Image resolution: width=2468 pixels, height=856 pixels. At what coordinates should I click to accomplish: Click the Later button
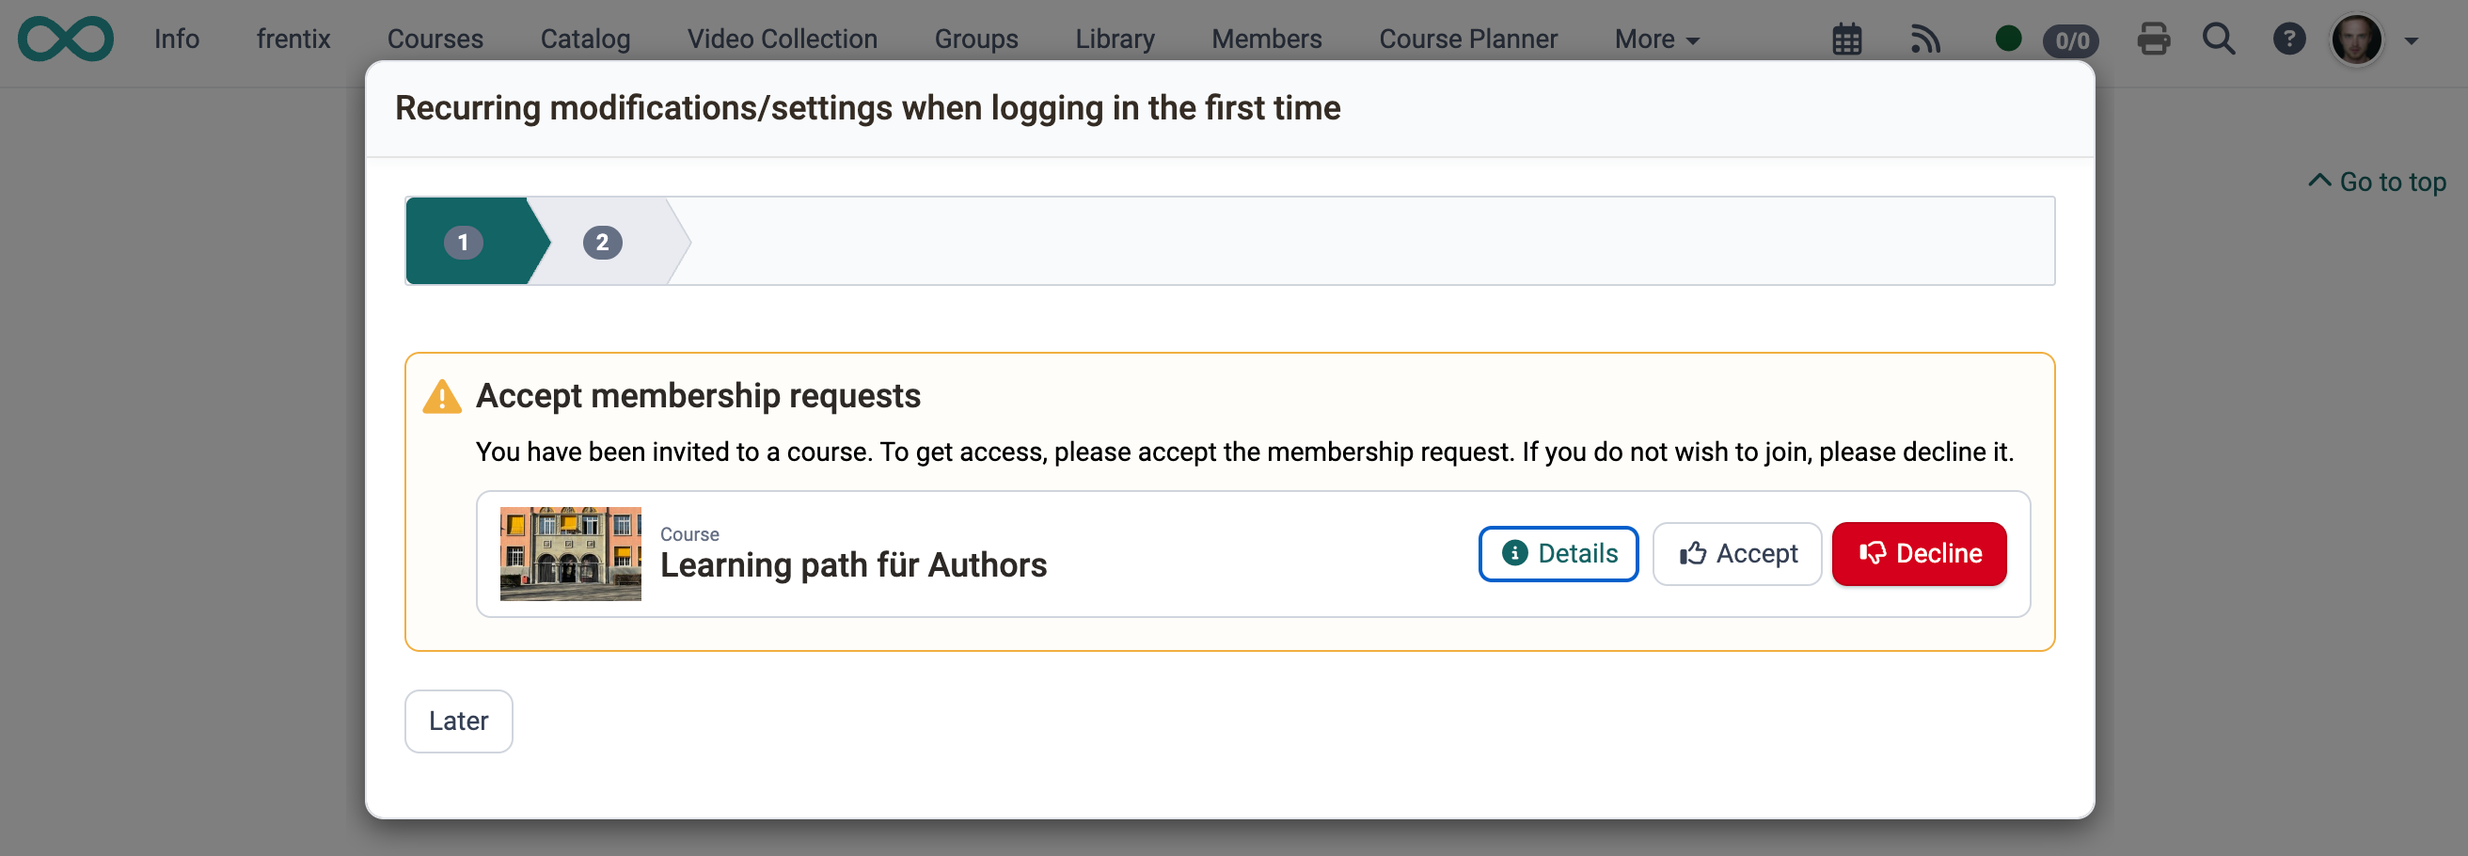458,721
